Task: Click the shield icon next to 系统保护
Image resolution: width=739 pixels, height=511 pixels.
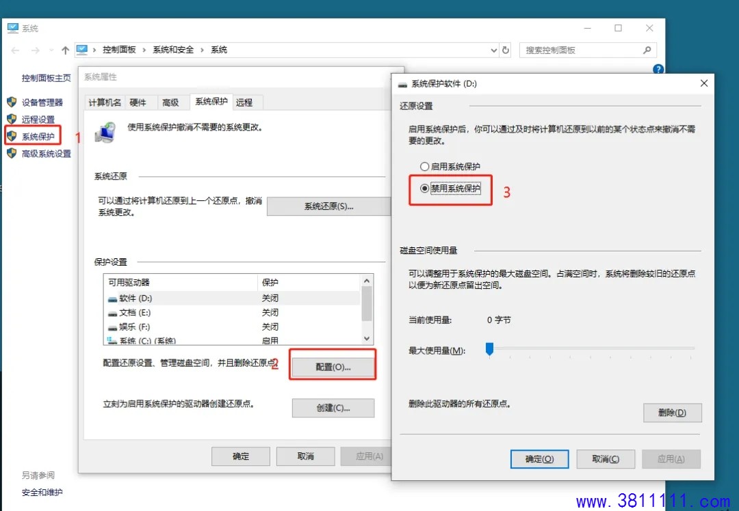Action: pyautogui.click(x=12, y=136)
